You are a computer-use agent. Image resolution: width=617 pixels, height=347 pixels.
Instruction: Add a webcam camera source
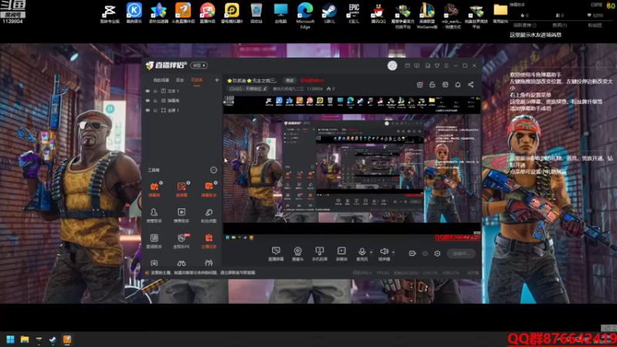coord(298,254)
